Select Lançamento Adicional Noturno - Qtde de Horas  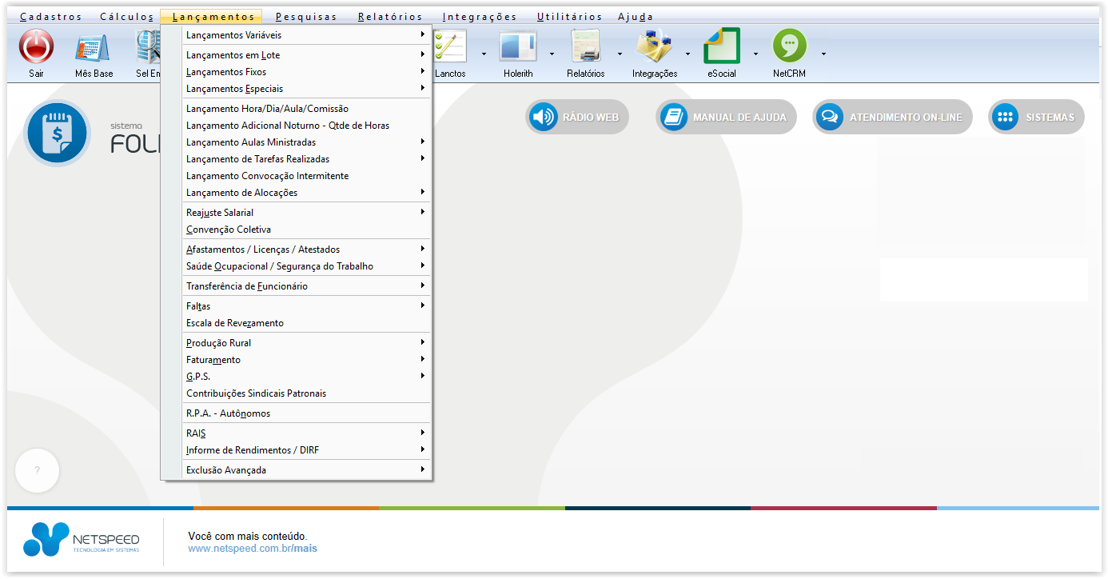click(307, 126)
